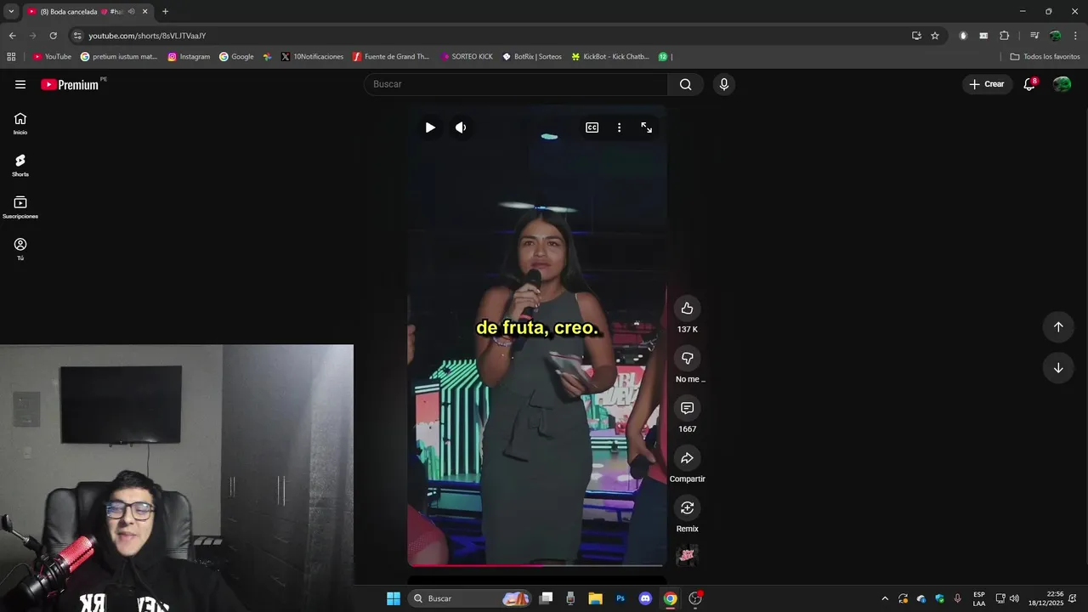
Task: Mute the Short's volume
Action: (x=461, y=127)
